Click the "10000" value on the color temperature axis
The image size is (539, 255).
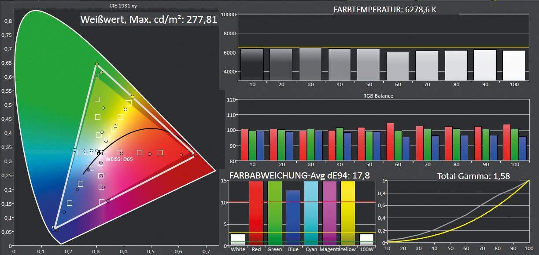229,15
